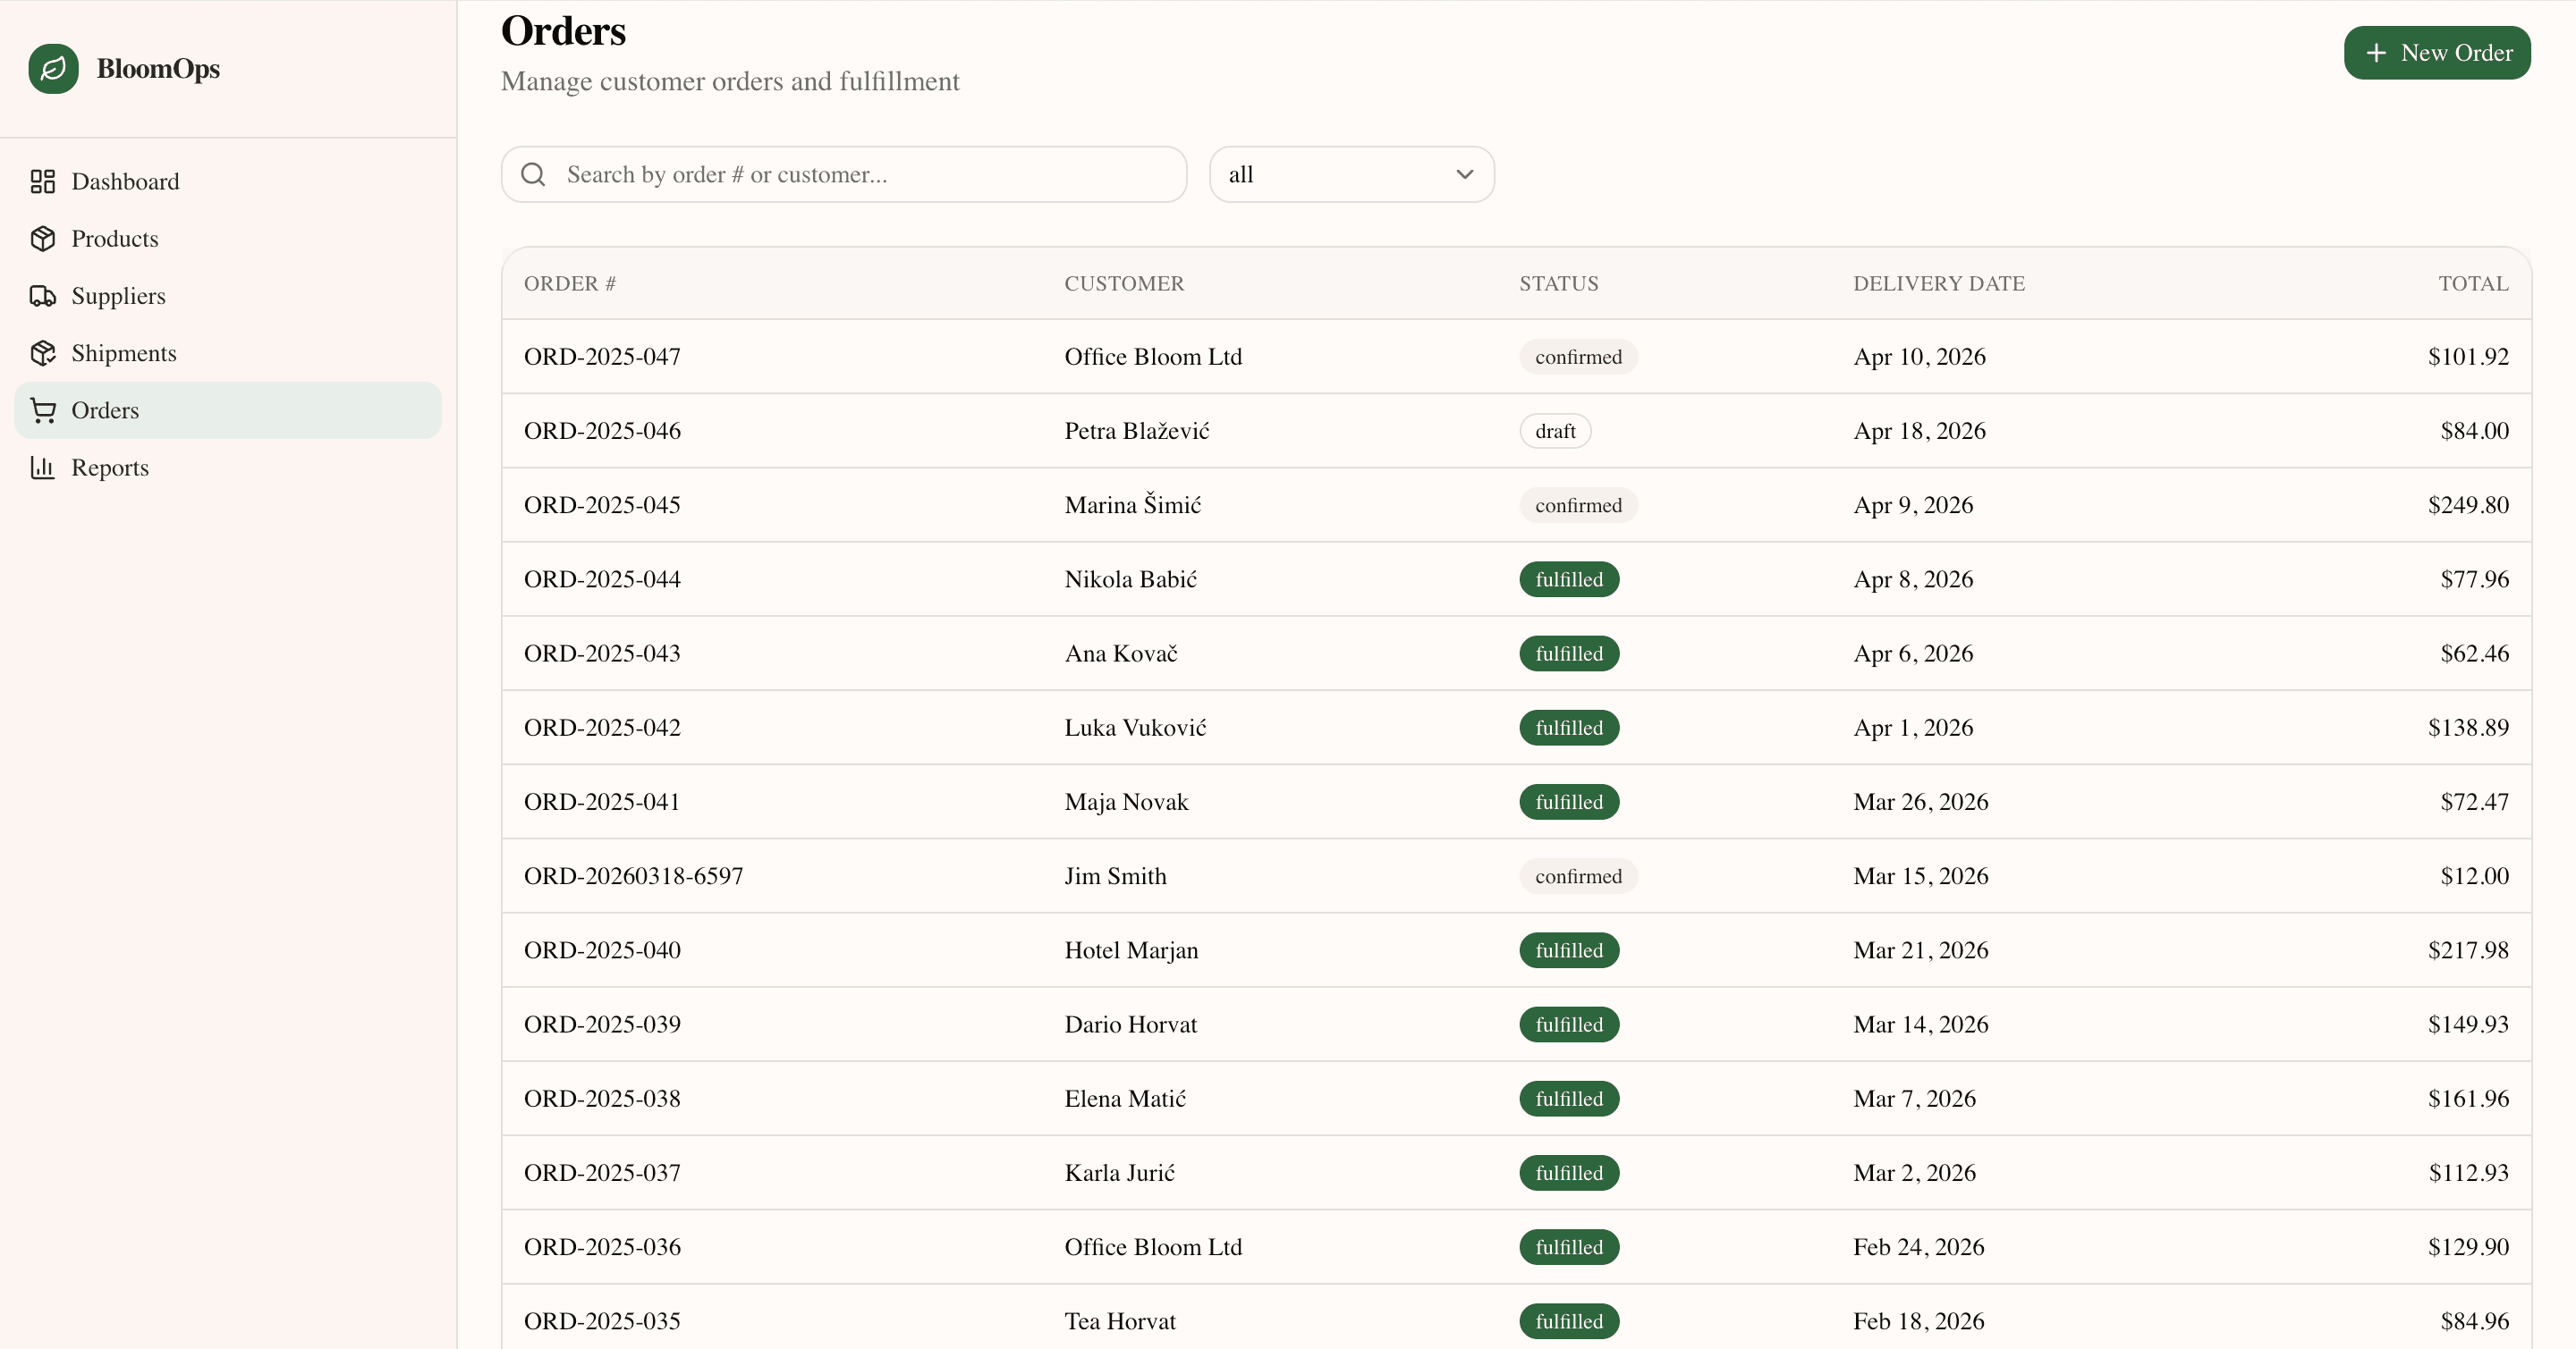The height and width of the screenshot is (1349, 2576).
Task: Click the 'fulfilled' badge for Hotel Marjan
Action: 1567,949
